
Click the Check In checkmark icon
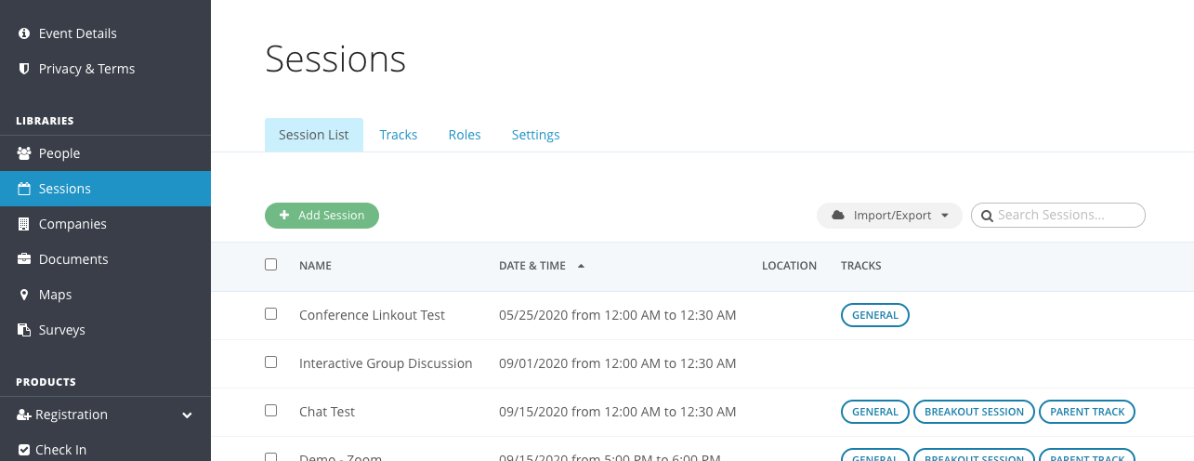[x=24, y=450]
